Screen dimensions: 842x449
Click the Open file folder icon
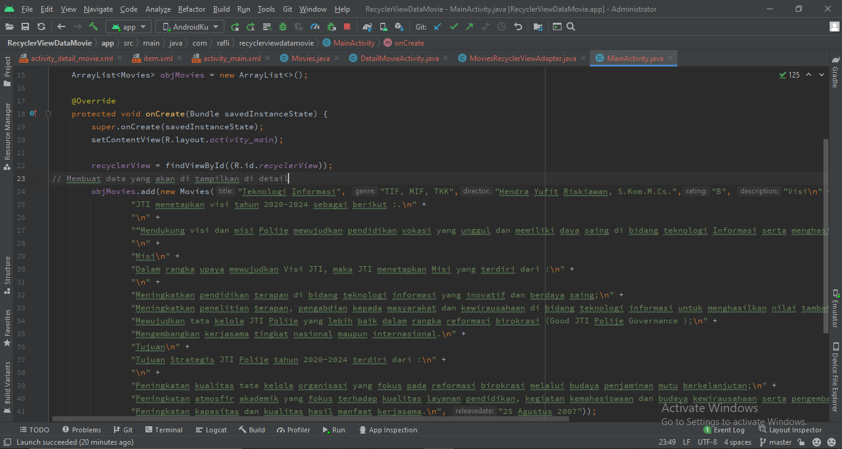pyautogui.click(x=9, y=26)
